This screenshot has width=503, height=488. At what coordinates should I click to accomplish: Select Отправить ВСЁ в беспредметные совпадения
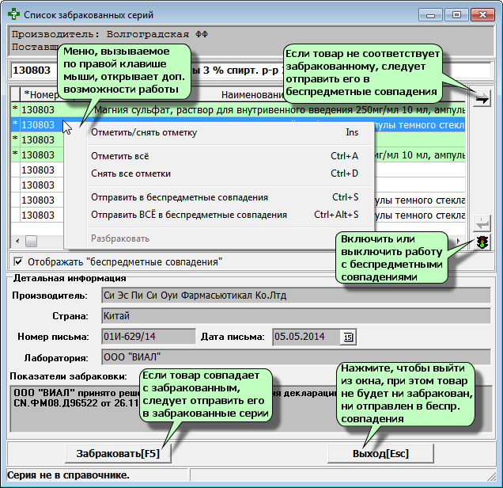click(188, 215)
